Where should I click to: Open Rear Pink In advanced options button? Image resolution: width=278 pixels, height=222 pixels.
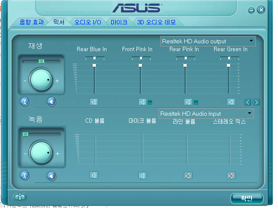tap(196, 102)
